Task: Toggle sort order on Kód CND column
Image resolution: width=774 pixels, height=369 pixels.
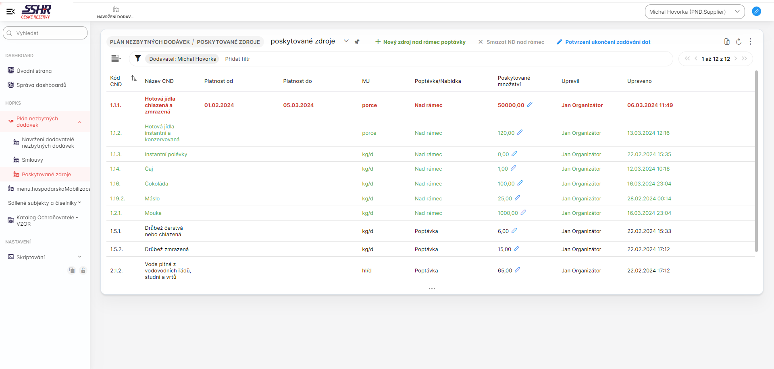Action: (134, 78)
